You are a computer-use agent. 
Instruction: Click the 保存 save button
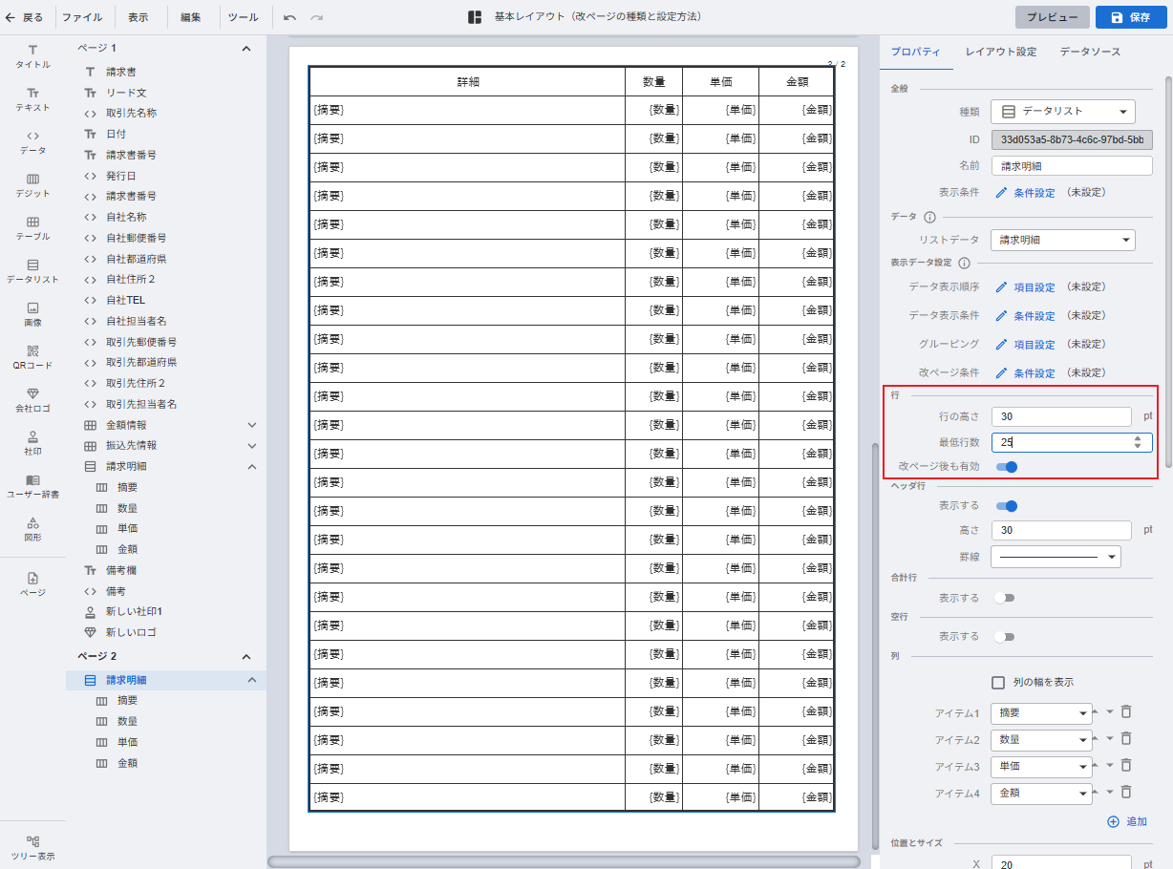pos(1130,17)
